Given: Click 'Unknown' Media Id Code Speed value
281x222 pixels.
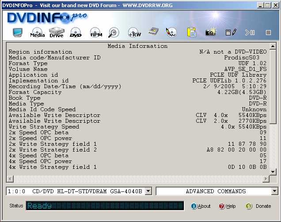Looking at the screenshot, I should tap(254, 109).
